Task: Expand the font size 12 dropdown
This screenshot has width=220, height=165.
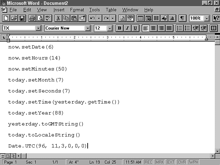Action: pyautogui.click(x=110, y=28)
